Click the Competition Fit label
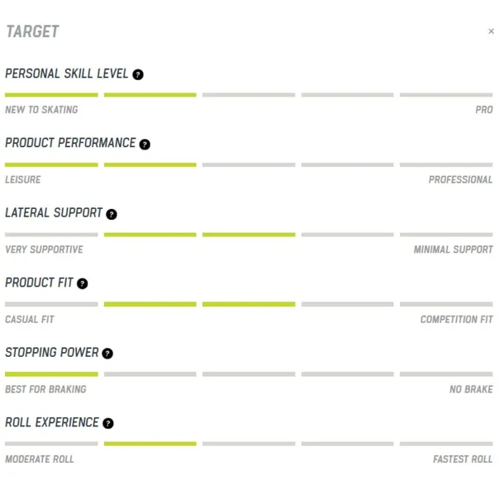The image size is (504, 504). tap(456, 320)
